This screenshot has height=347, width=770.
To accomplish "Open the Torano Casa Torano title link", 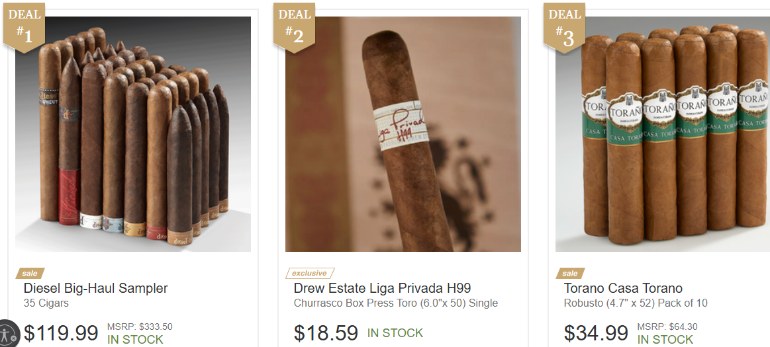I will click(623, 288).
